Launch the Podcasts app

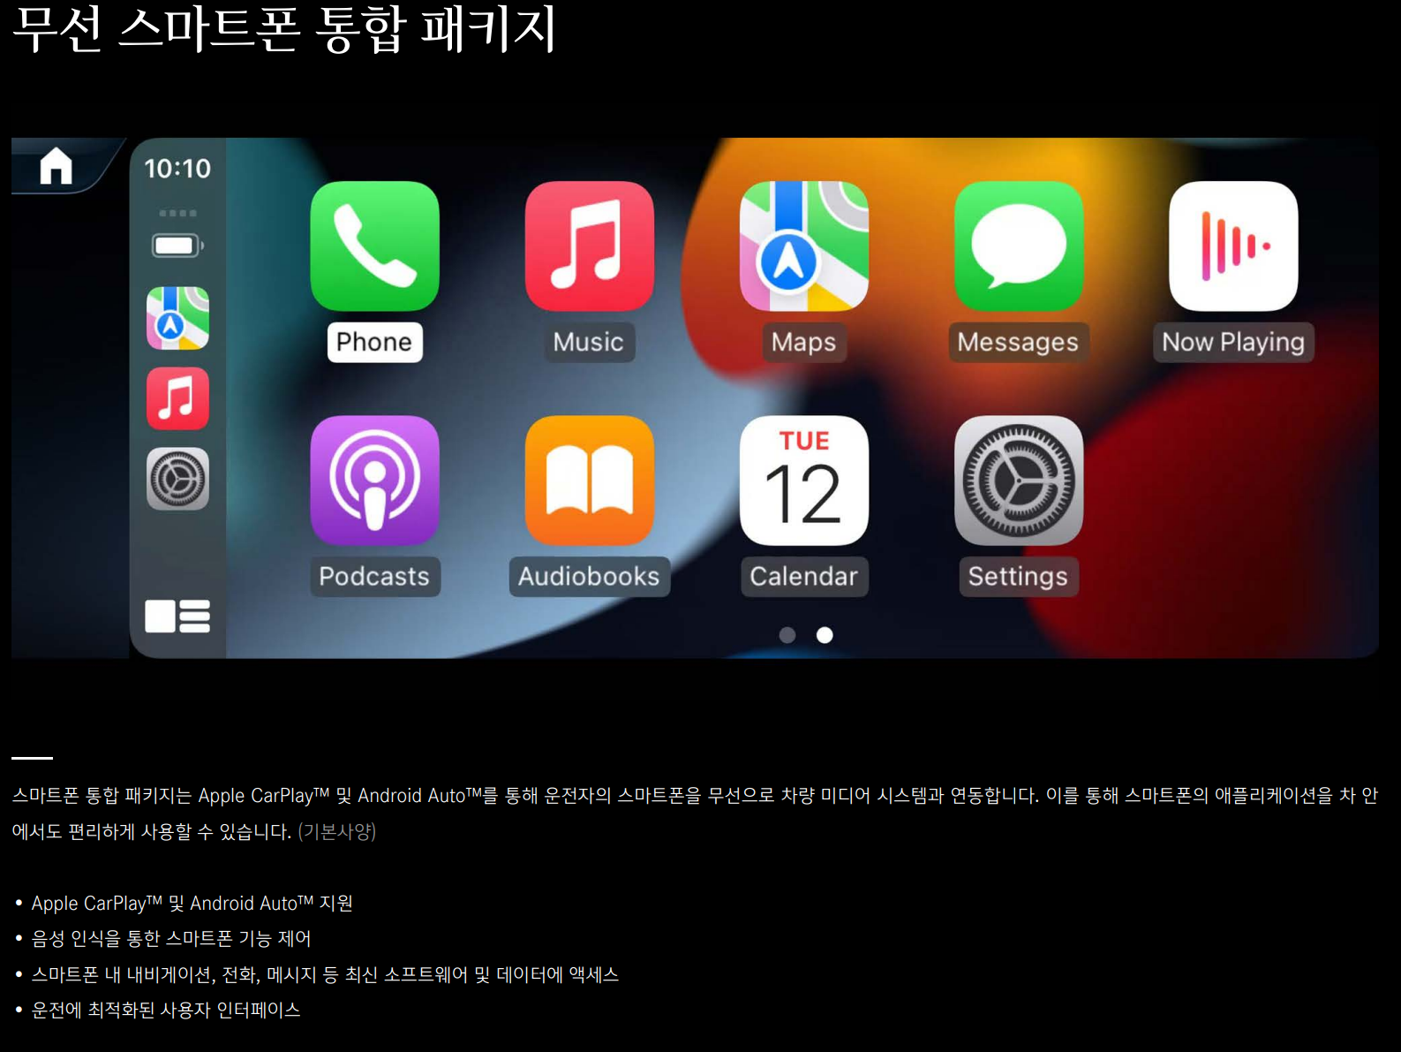(x=374, y=481)
